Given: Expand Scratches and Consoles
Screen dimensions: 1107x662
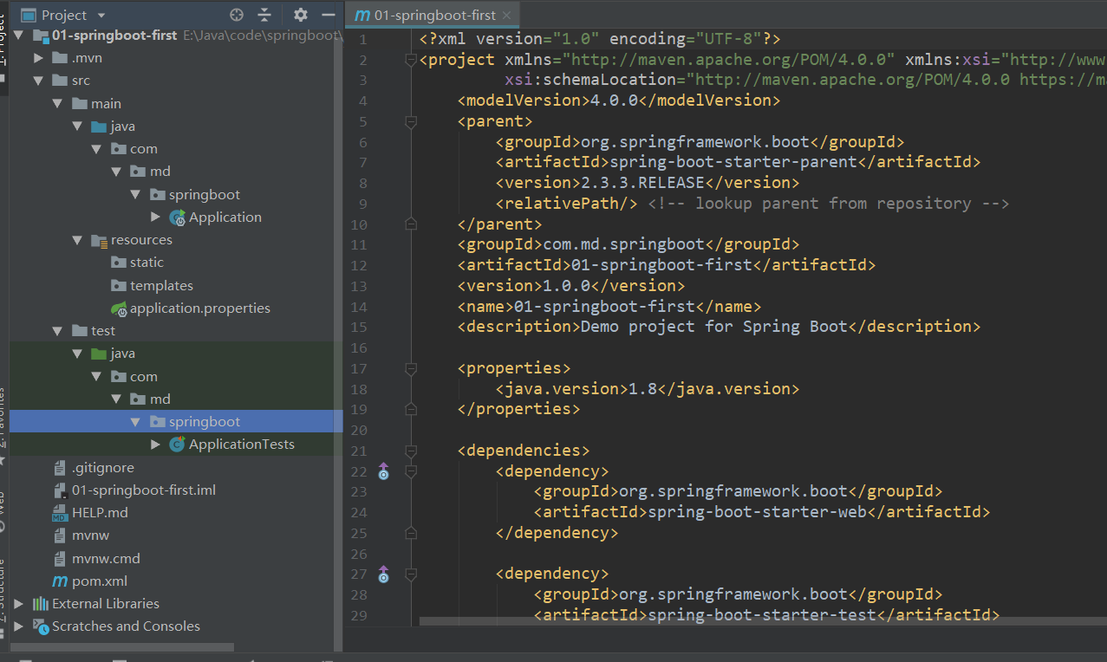Looking at the screenshot, I should point(19,626).
